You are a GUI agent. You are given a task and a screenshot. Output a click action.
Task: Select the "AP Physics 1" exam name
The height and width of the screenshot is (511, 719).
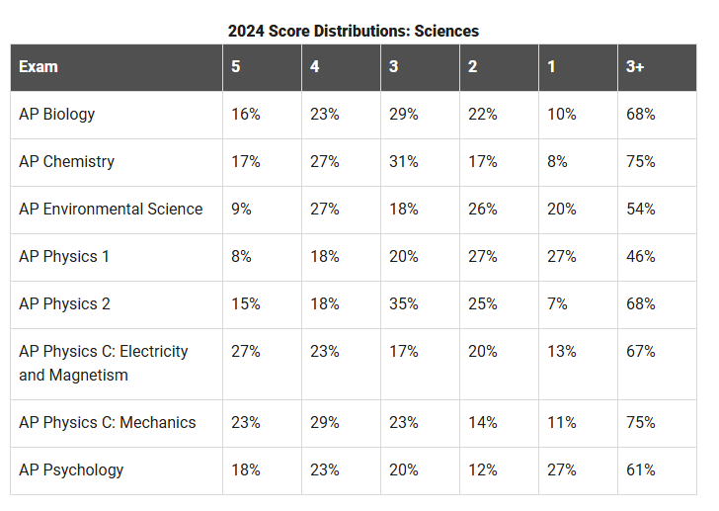[x=64, y=256]
